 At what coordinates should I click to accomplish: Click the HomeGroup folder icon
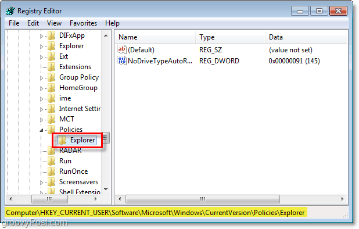click(51, 88)
